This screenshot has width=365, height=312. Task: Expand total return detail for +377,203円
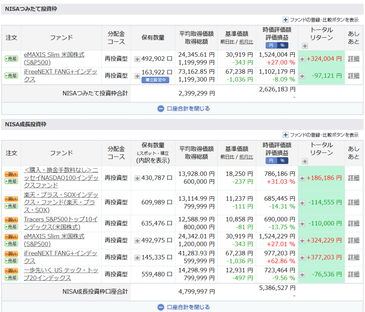[302, 257]
